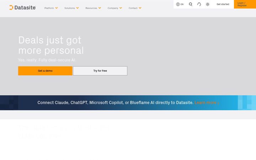Click the 'Fully deal-secure AI' subtitle text
This screenshot has height=160, width=256.
[57, 60]
